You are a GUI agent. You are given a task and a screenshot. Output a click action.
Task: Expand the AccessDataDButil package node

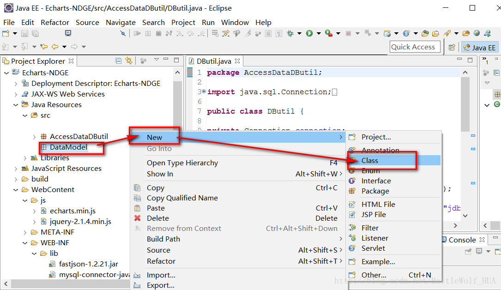(34, 137)
